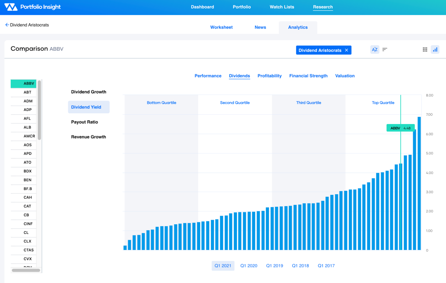446x283 pixels.
Task: Select CVX in the ticker list
Action: tap(23, 259)
